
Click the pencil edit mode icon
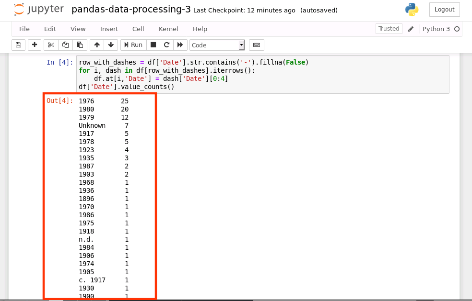click(x=411, y=29)
